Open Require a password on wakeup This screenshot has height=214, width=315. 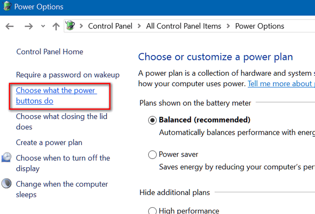pos(68,75)
